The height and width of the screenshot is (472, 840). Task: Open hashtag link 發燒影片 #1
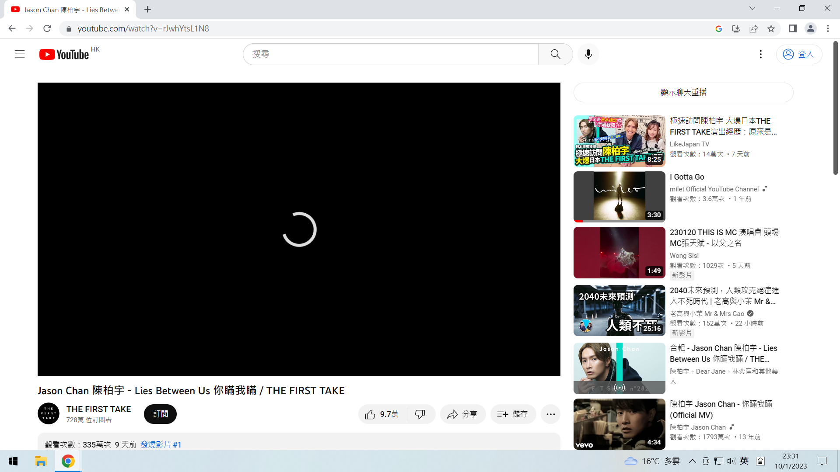[161, 444]
